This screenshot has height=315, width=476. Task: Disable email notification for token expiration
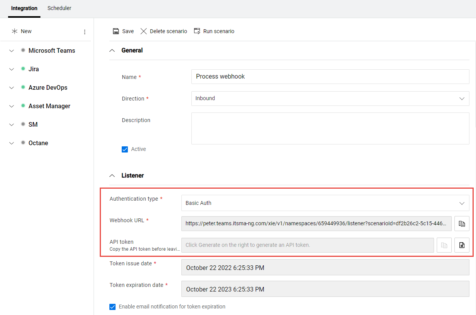[x=112, y=307]
